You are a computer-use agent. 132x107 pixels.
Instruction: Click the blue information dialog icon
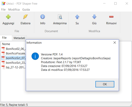pos(35,56)
